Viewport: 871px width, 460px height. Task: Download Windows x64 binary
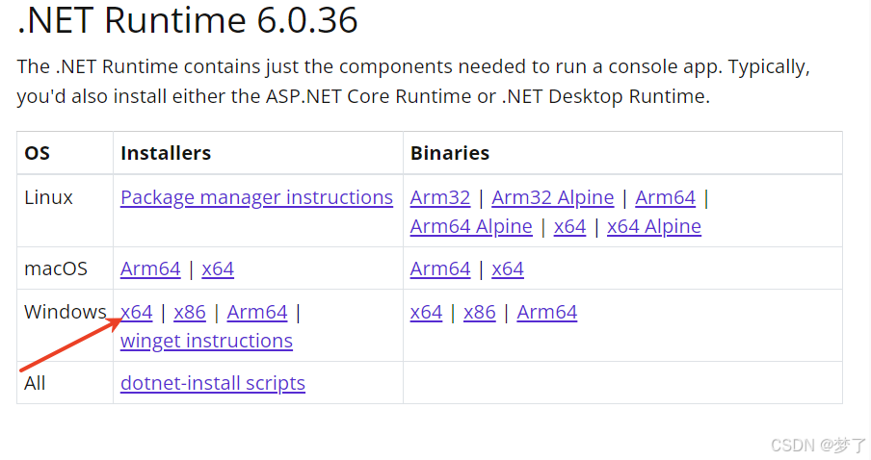coord(426,313)
